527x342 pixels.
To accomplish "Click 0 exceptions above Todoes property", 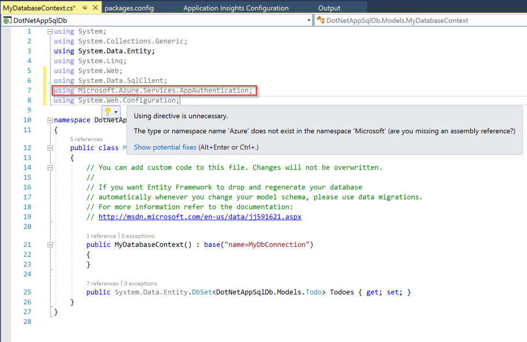I will pyautogui.click(x=140, y=283).
